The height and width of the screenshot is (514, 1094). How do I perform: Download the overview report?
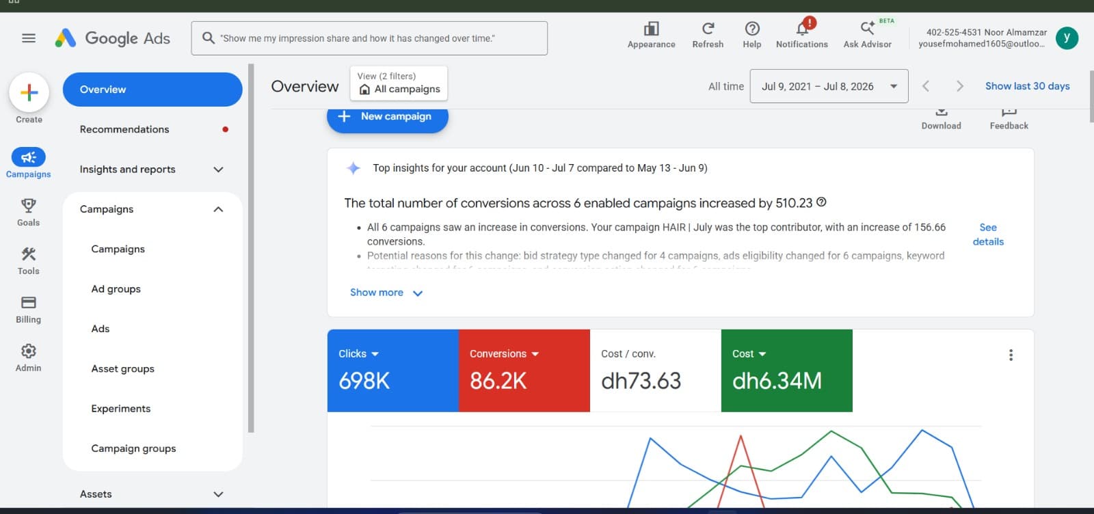pos(941,118)
